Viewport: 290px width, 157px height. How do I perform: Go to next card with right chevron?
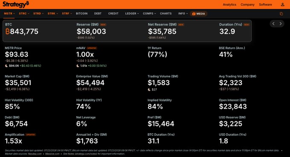point(281,24)
